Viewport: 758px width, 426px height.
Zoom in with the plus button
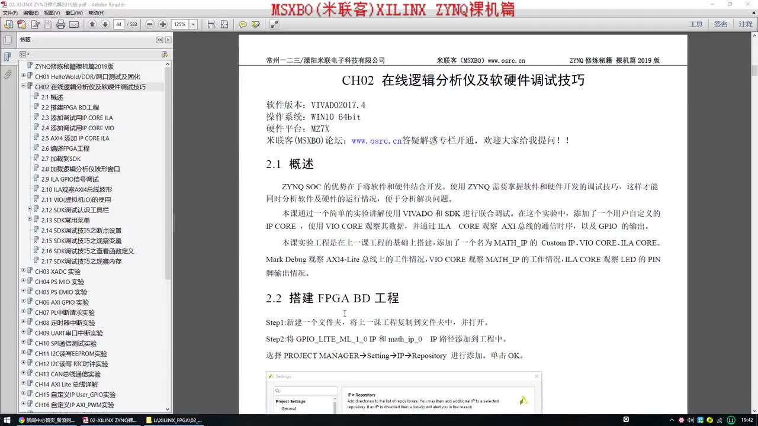(x=163, y=24)
